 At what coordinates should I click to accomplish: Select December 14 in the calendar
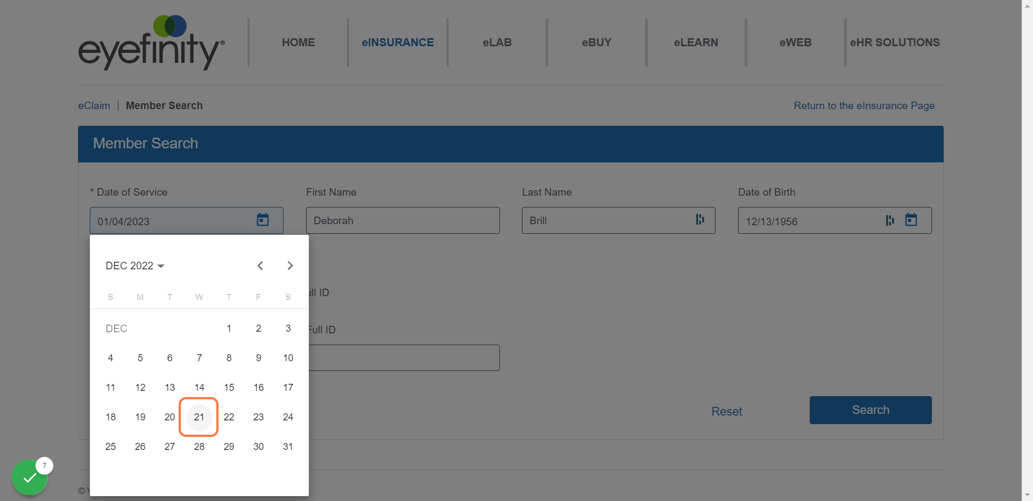click(199, 388)
